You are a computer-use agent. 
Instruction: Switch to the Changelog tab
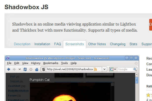click(118, 44)
